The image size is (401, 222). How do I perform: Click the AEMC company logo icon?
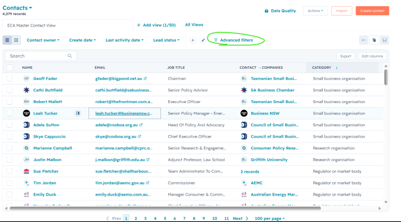click(x=244, y=183)
